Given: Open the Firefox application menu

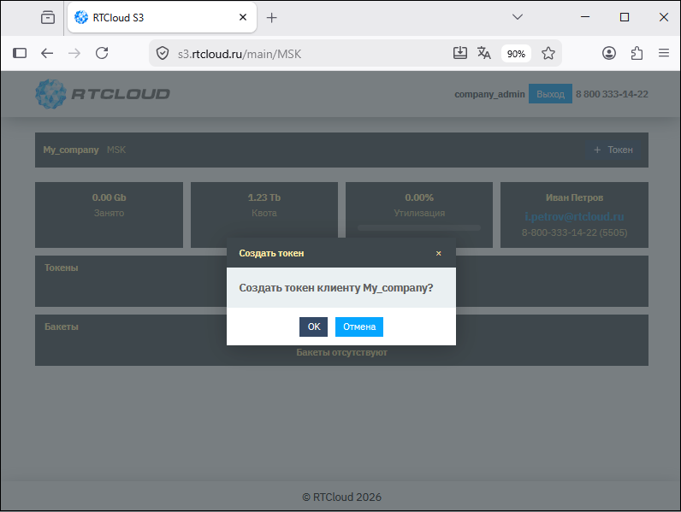Looking at the screenshot, I should (x=664, y=53).
